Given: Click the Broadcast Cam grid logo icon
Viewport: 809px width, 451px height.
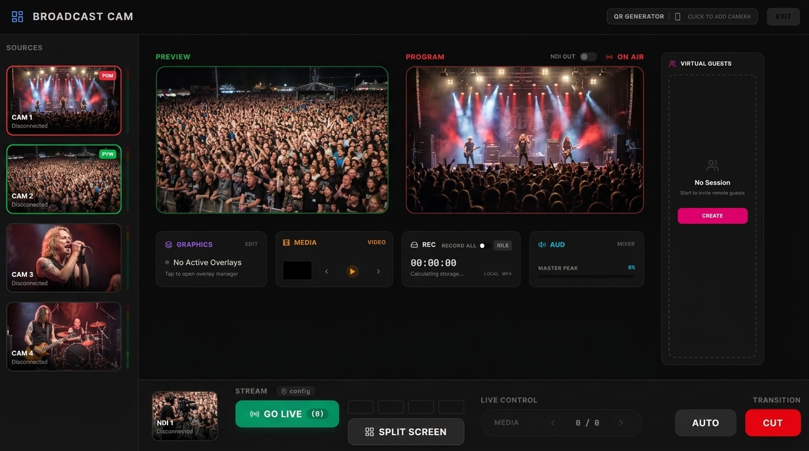Looking at the screenshot, I should click(18, 16).
